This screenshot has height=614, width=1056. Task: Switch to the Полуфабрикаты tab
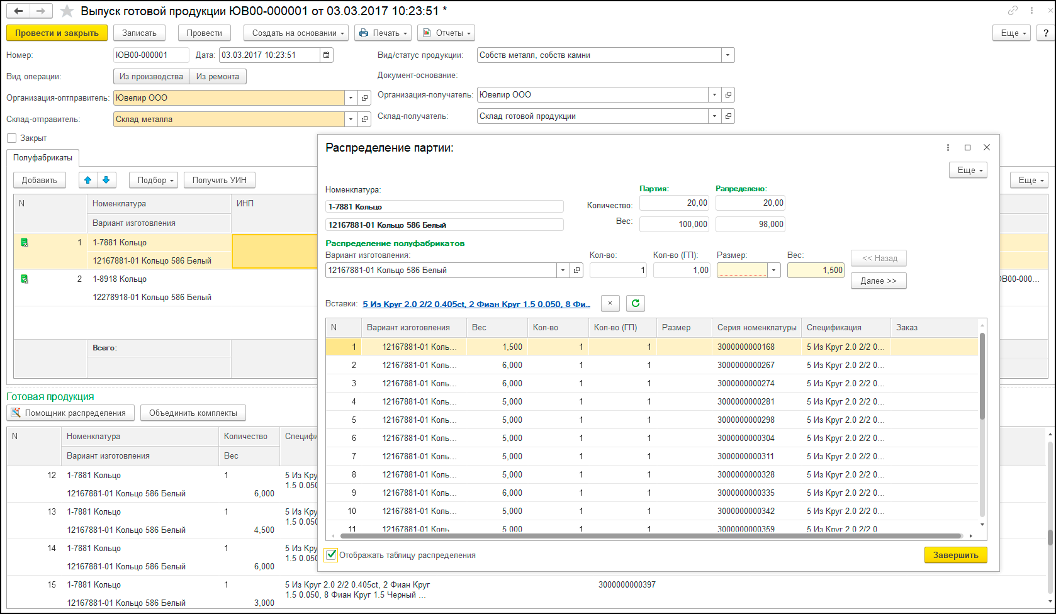pyautogui.click(x=43, y=158)
